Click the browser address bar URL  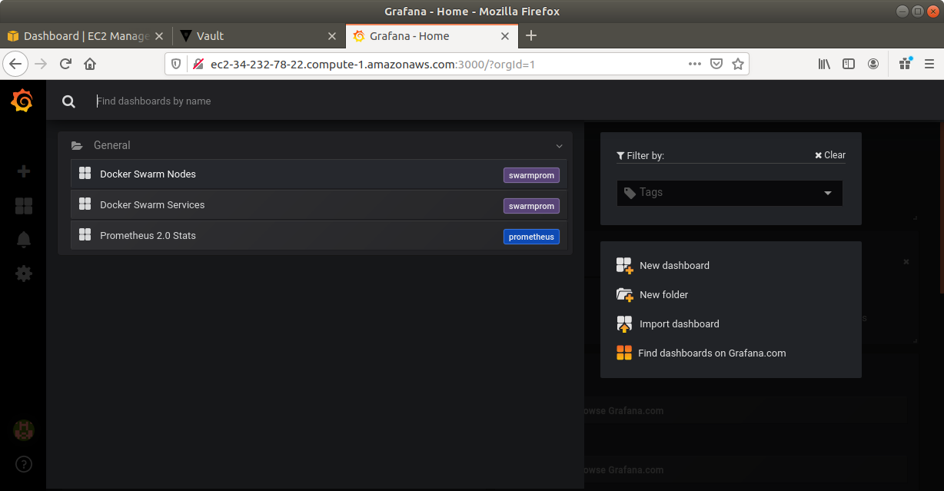point(373,65)
